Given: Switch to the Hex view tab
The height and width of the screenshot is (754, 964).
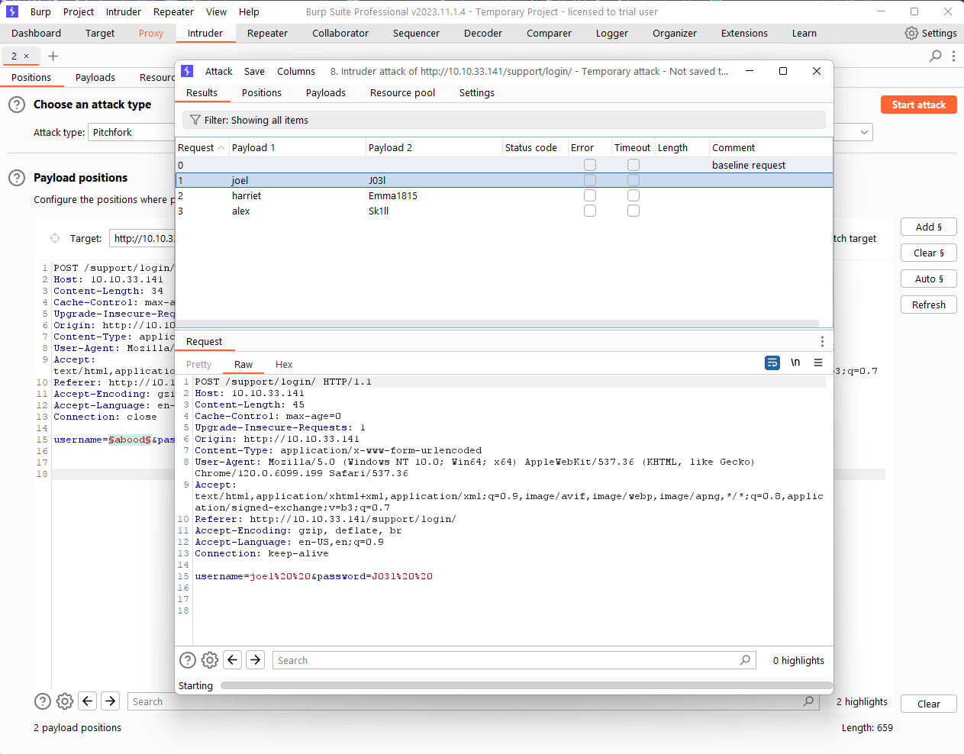Looking at the screenshot, I should click(x=284, y=364).
